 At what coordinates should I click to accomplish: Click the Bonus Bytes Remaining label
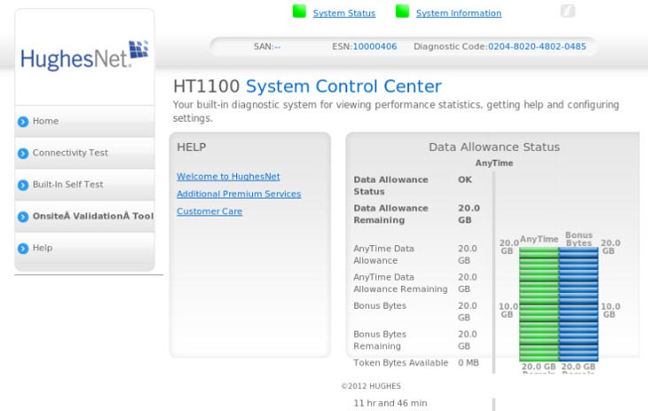(x=380, y=340)
